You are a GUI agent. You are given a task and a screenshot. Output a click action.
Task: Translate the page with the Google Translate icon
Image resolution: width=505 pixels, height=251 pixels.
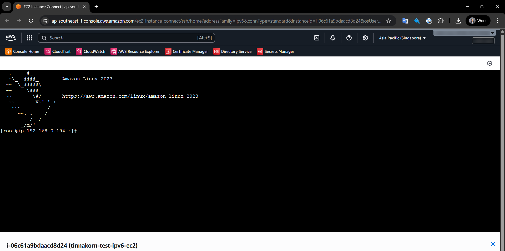pyautogui.click(x=405, y=21)
